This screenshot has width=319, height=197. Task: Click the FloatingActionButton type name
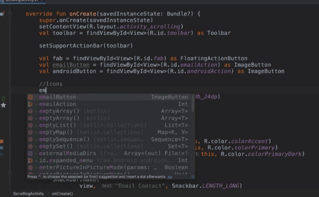point(213,58)
